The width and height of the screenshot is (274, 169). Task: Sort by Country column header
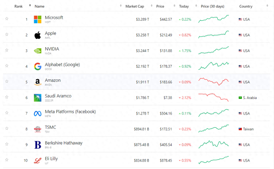246,6
